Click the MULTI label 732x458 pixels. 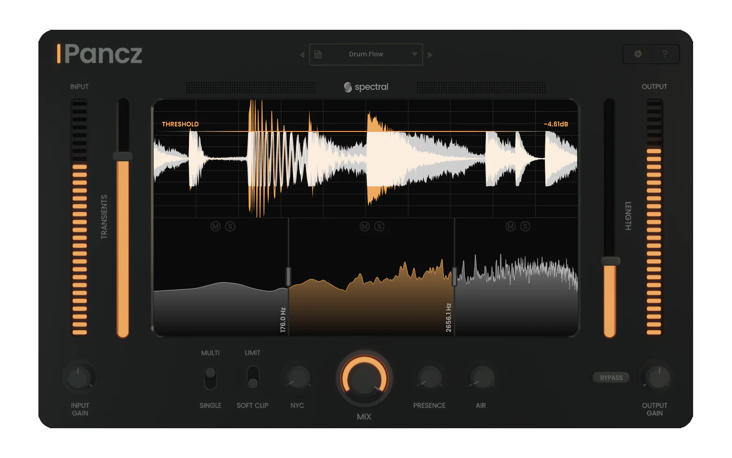coord(210,353)
